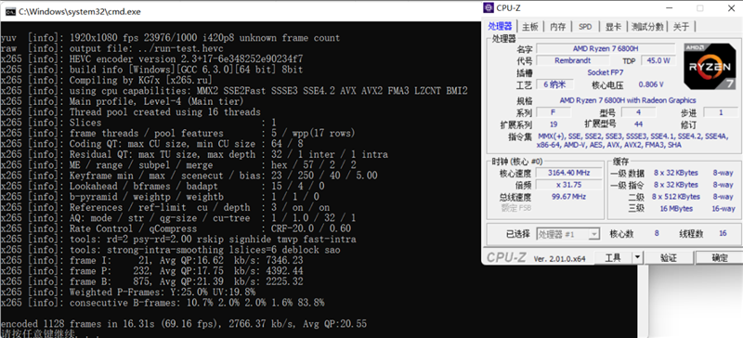Click the greyed 额定 FSB label
This screenshot has height=338, width=743.
coord(516,208)
